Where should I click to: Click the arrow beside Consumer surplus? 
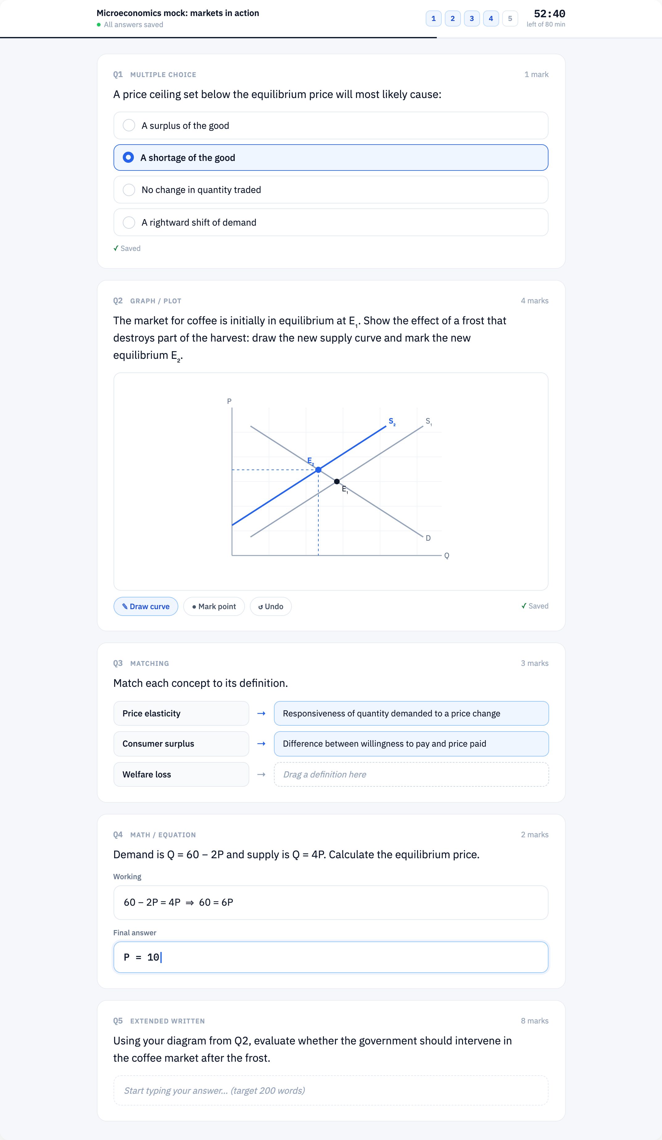pos(261,744)
